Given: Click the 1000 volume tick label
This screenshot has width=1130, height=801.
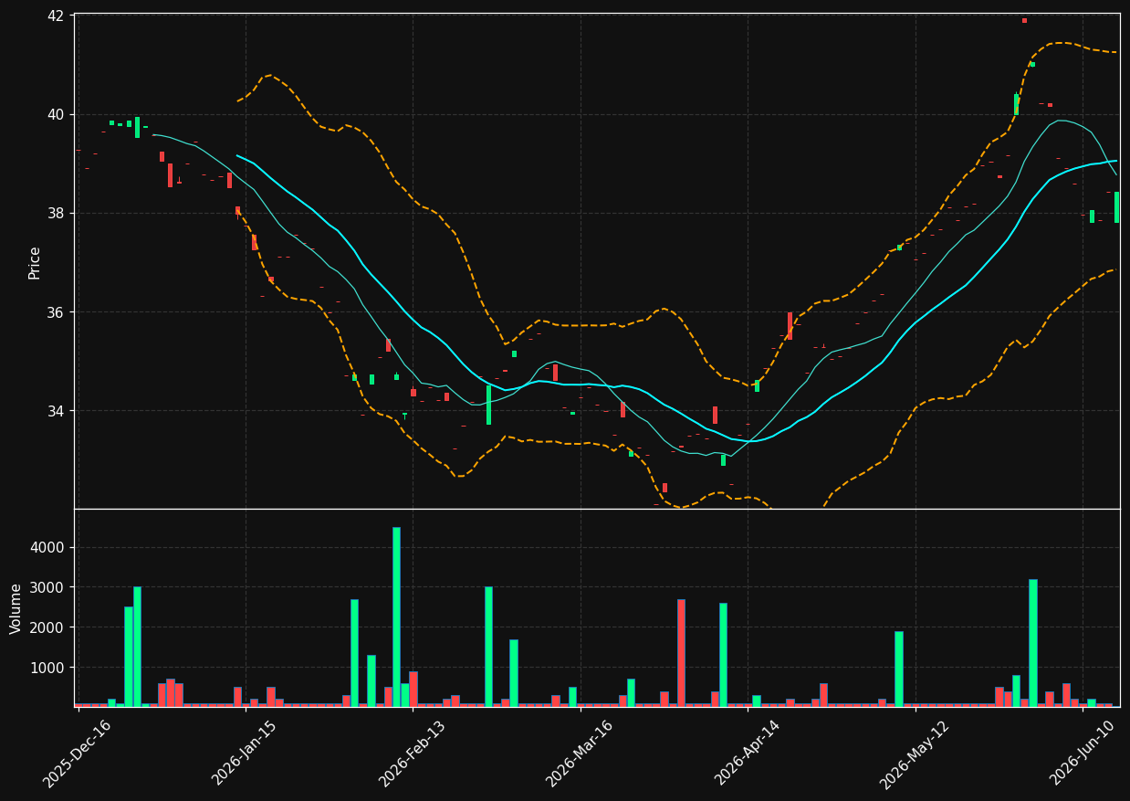Looking at the screenshot, I should click(x=47, y=668).
